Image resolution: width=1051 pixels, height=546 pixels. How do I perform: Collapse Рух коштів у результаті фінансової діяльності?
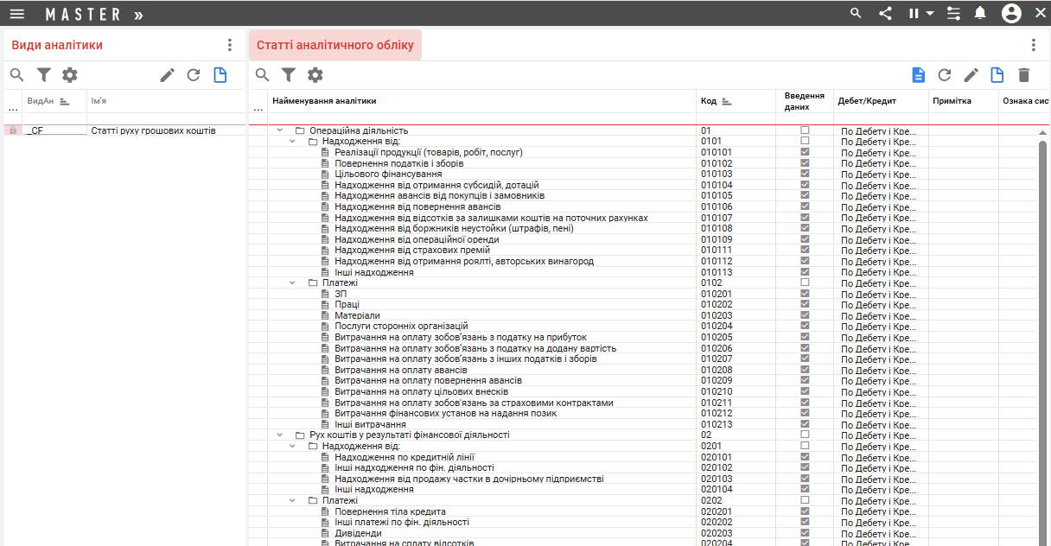pyautogui.click(x=280, y=435)
